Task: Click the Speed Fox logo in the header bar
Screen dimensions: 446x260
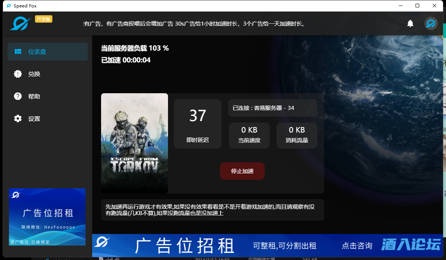Action: coord(20,23)
